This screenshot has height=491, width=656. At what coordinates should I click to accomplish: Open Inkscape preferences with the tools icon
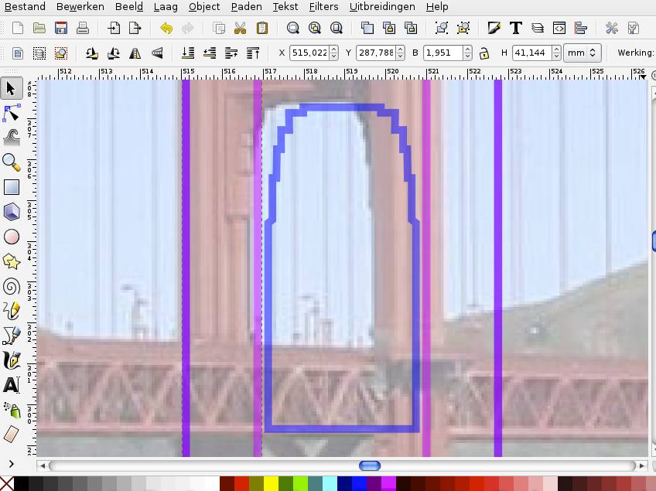click(x=612, y=28)
